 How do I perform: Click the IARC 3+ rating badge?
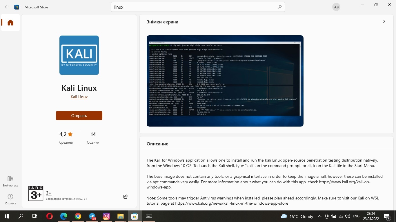(x=36, y=193)
